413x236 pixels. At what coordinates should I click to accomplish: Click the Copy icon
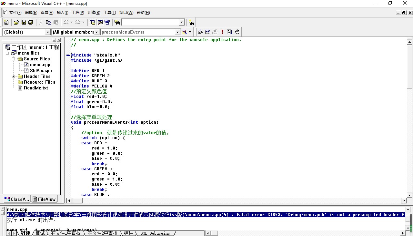(x=48, y=22)
